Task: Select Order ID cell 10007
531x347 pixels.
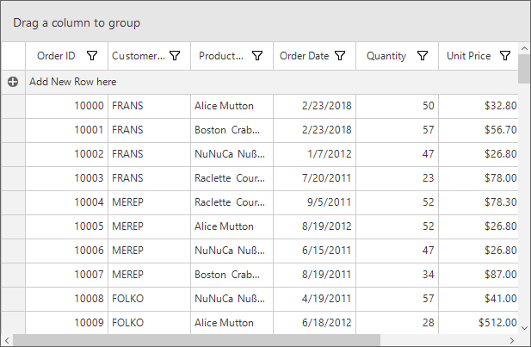Action: (x=67, y=275)
